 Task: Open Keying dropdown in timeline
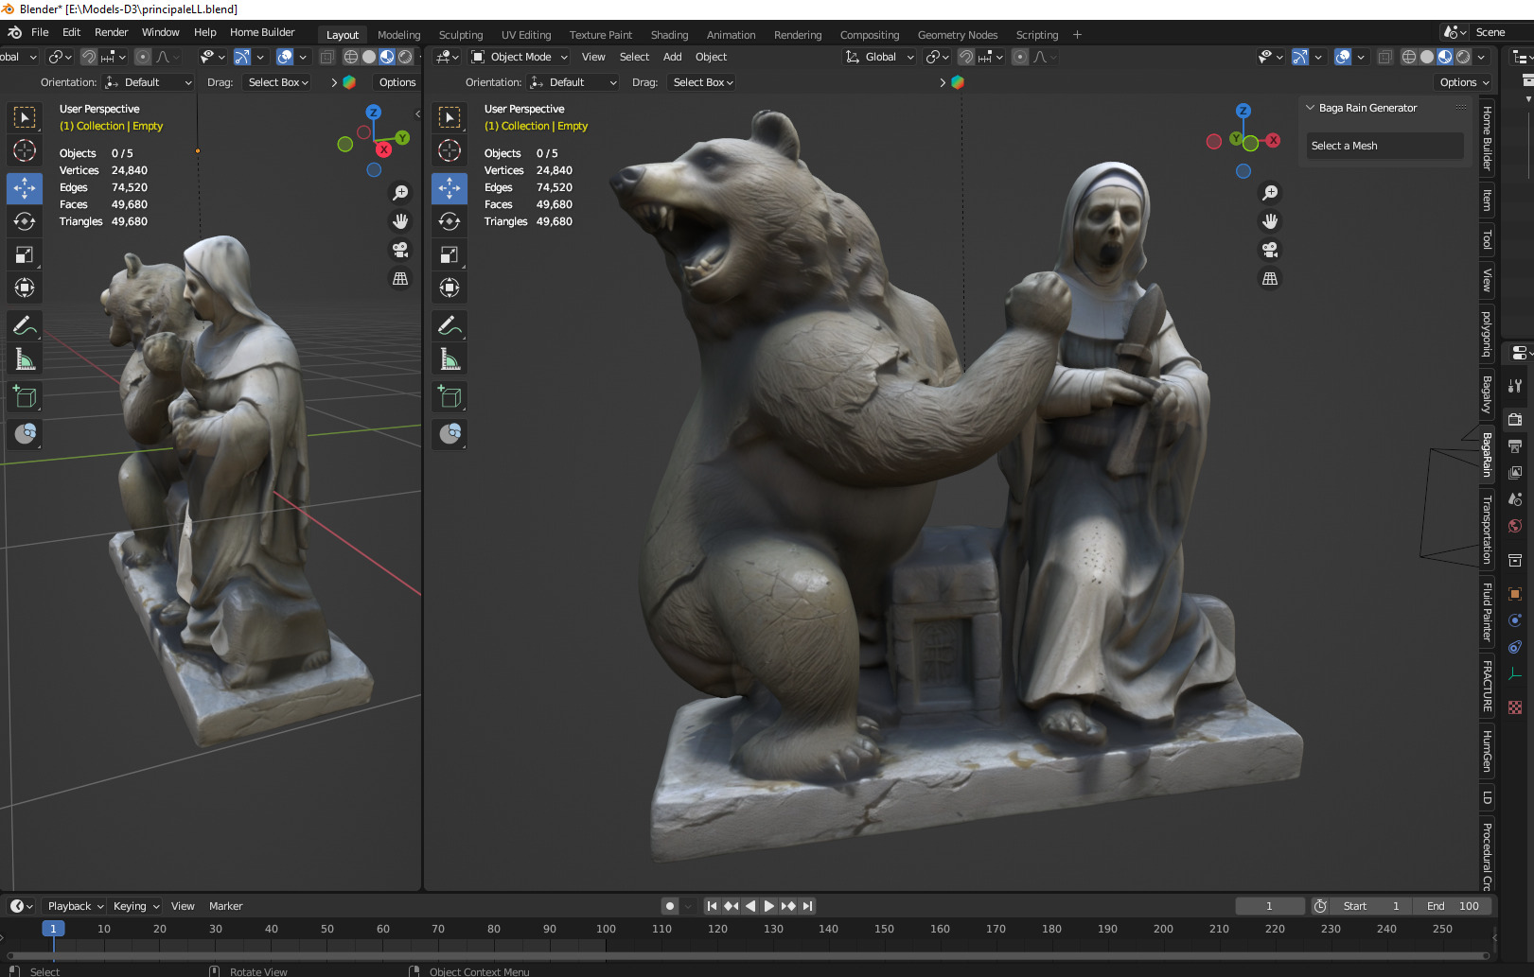pyautogui.click(x=136, y=906)
